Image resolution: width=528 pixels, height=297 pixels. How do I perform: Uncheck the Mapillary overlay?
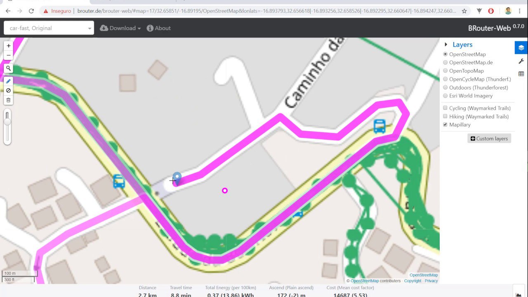[x=445, y=125]
